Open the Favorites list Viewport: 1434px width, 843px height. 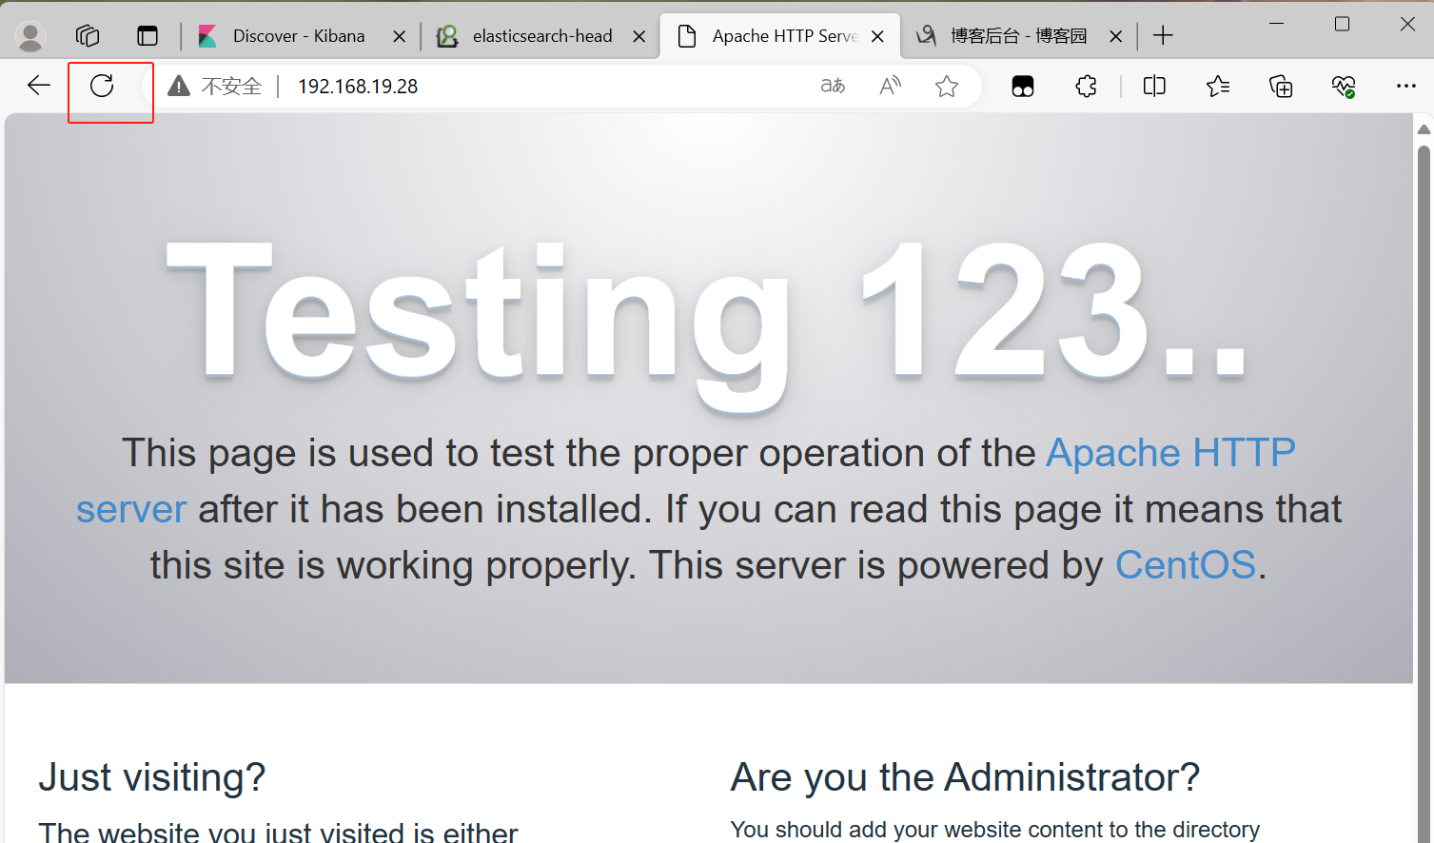[x=1218, y=87]
